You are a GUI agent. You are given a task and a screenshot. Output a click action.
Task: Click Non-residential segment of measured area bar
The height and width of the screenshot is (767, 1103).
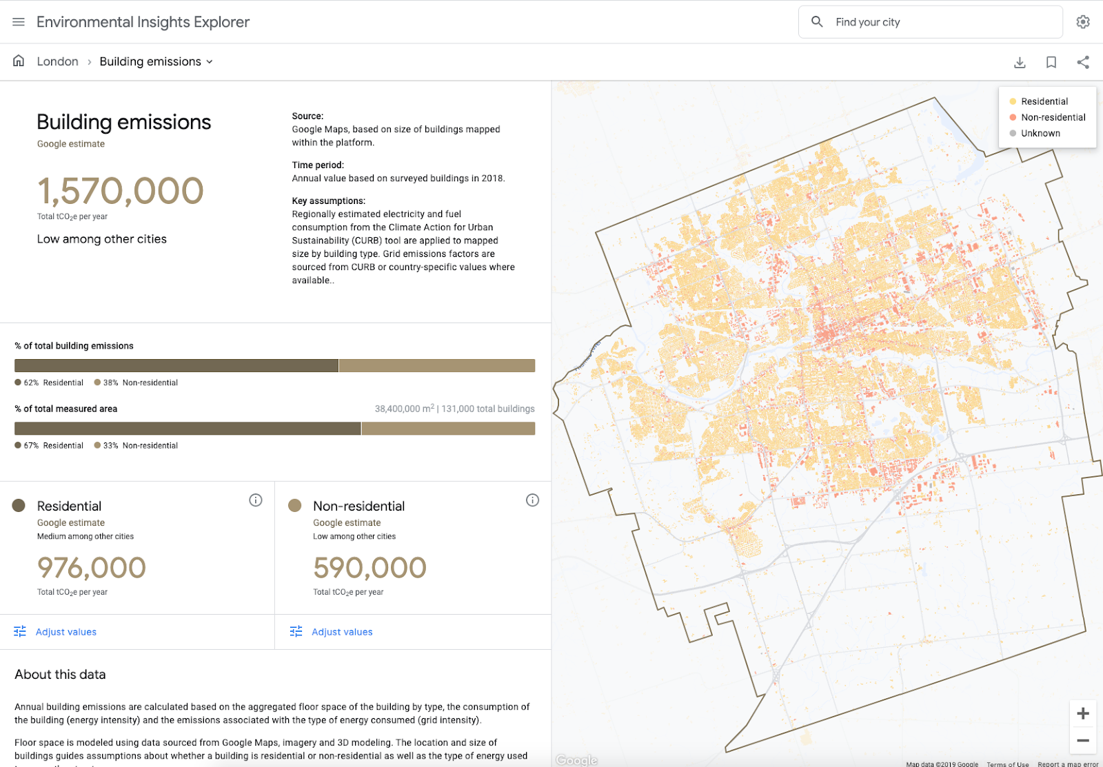point(449,429)
